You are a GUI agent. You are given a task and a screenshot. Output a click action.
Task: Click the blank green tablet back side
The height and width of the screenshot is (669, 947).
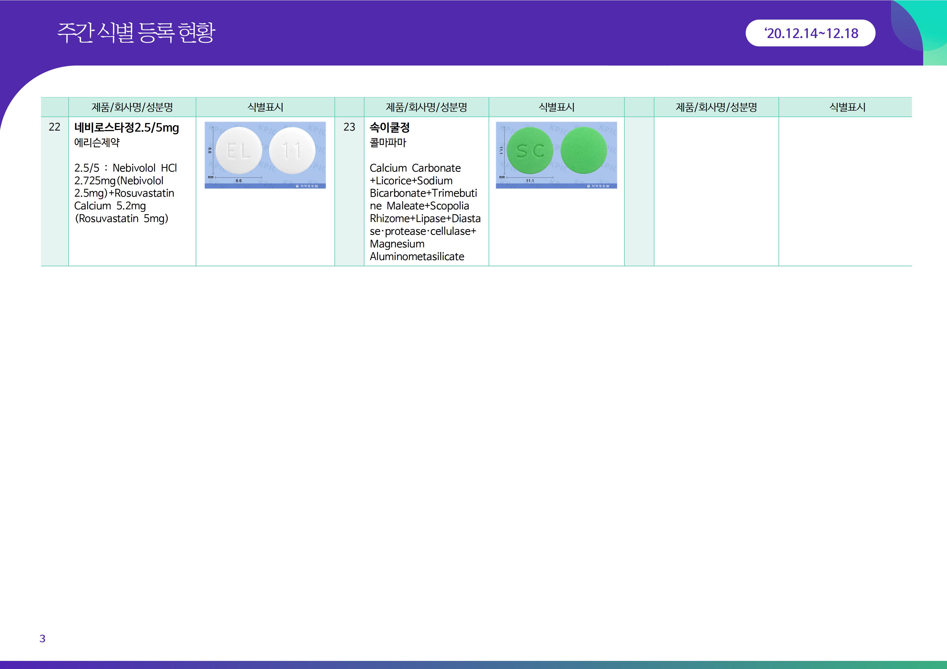584,151
